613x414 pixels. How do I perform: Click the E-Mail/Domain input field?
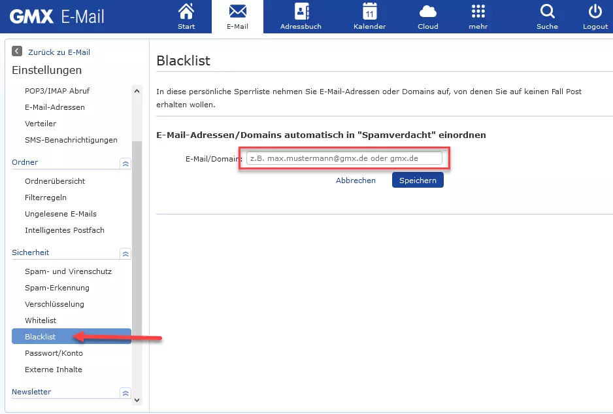pyautogui.click(x=344, y=158)
